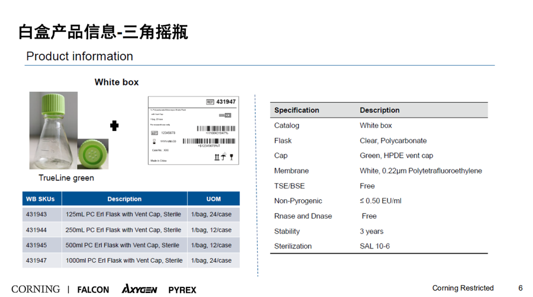The height and width of the screenshot is (297, 533).
Task: Select SKU cell 431944
Action: click(x=42, y=230)
